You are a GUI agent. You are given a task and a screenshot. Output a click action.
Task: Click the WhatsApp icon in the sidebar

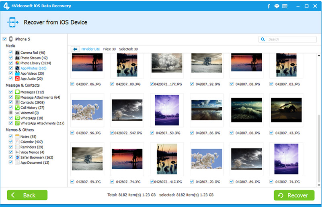pyautogui.click(x=17, y=118)
